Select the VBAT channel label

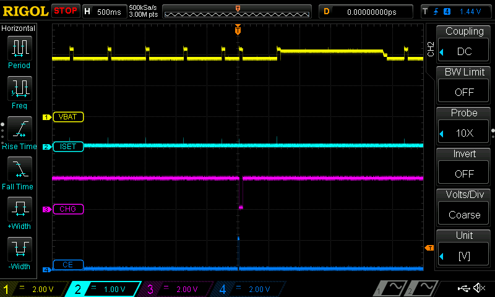pyautogui.click(x=68, y=117)
